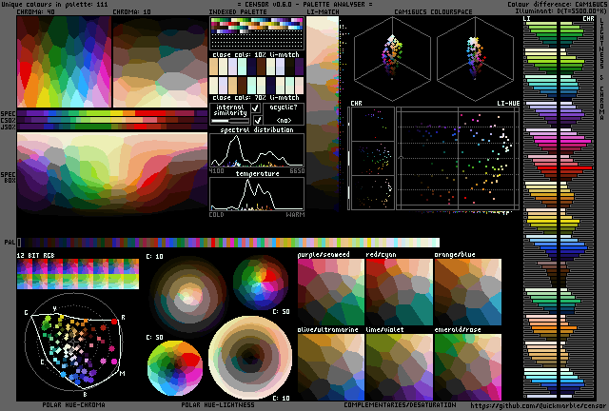
Task: Click the internal similarity slider bar
Action: click(x=230, y=121)
